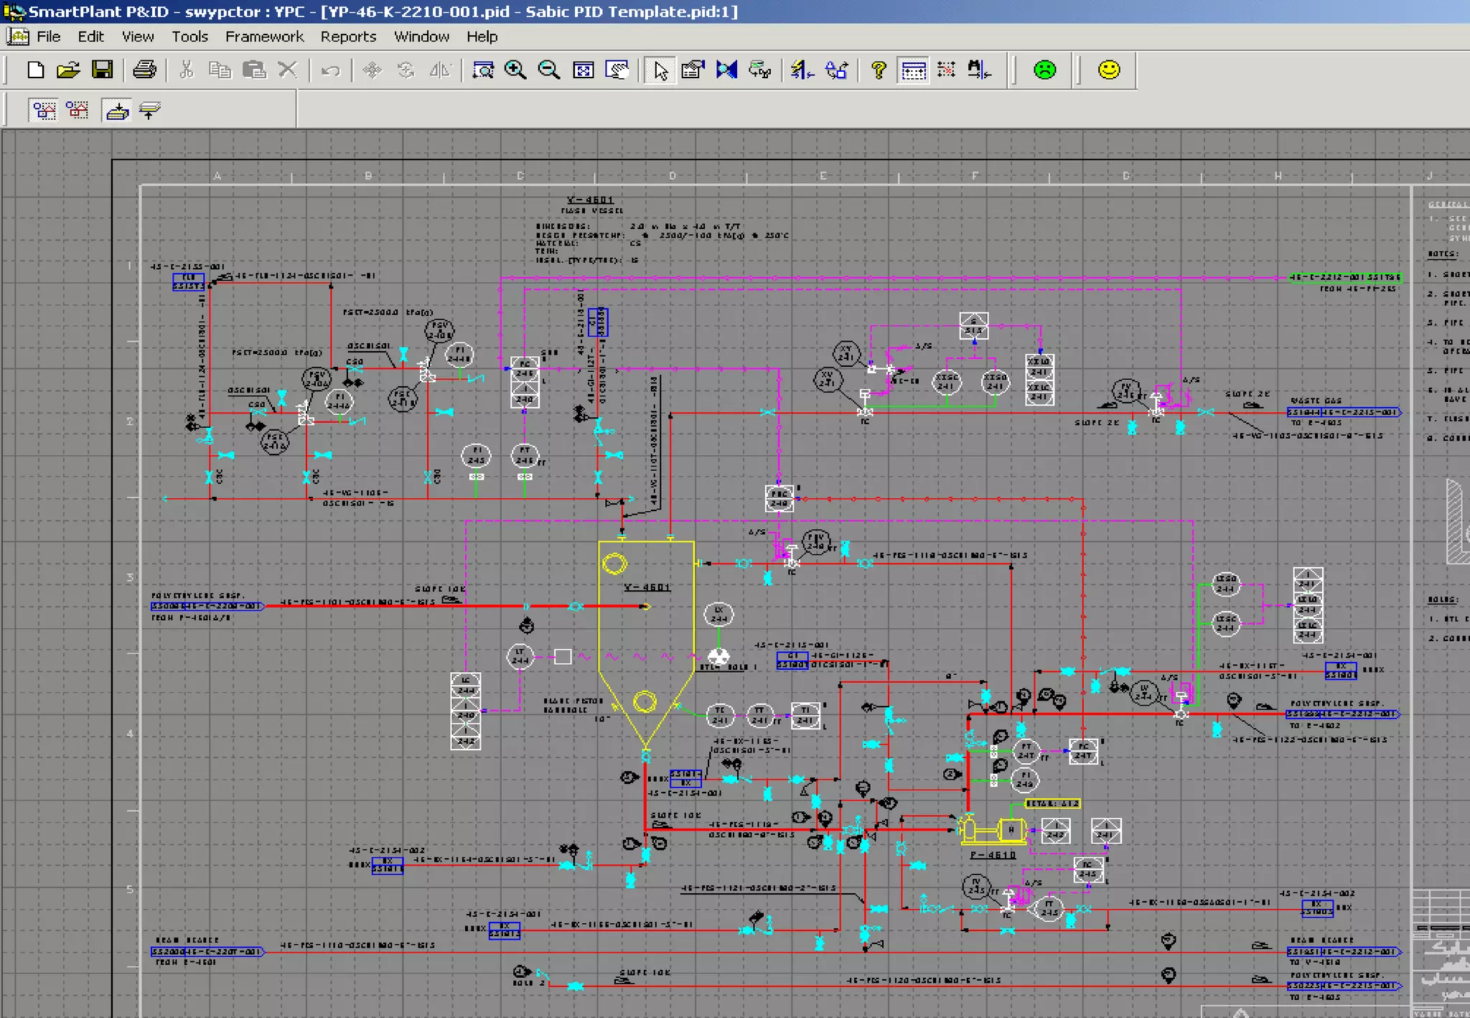Save the drawing with floppy icon
Viewport: 1470px width, 1018px height.
103,70
